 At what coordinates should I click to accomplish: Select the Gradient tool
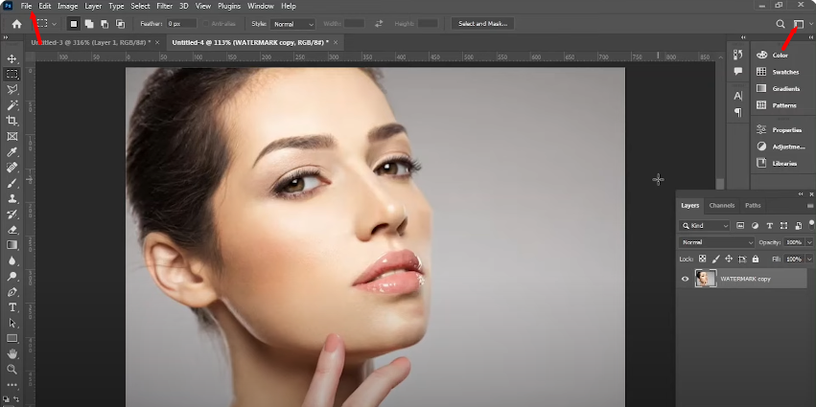(x=12, y=245)
